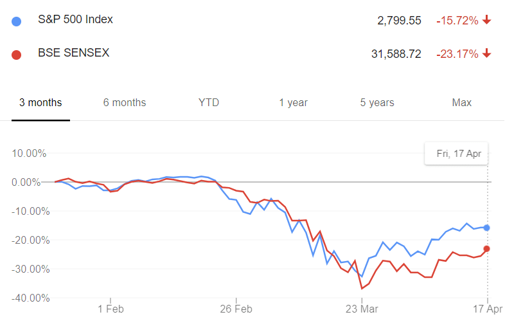Click the -15.72% change figure
505x328 pixels.
[457, 21]
